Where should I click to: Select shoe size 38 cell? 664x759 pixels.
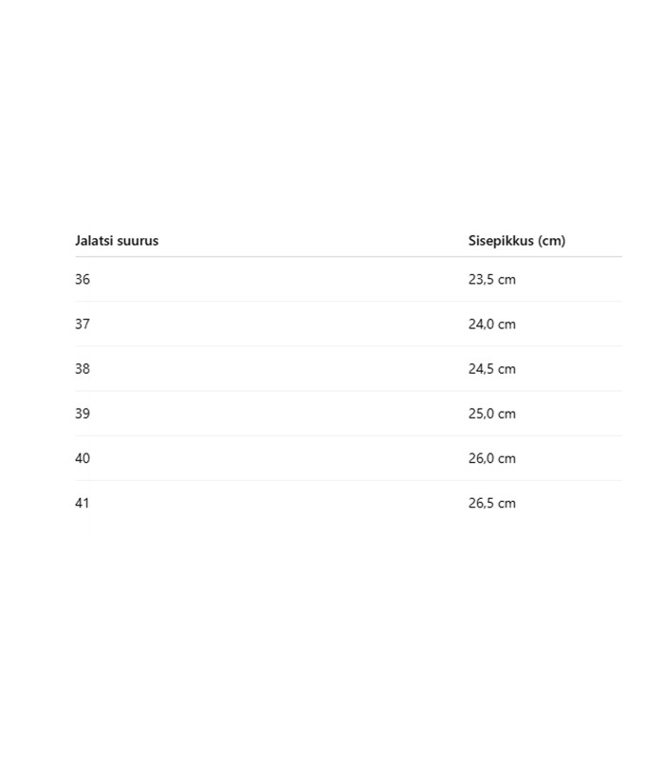point(83,369)
